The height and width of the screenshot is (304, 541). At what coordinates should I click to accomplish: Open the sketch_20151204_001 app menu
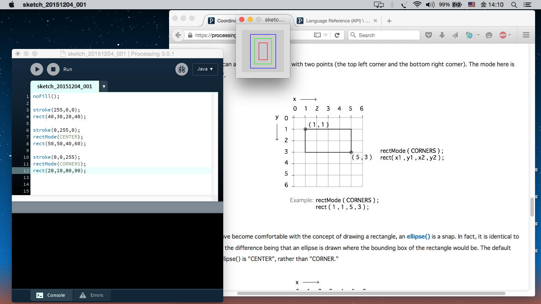pyautogui.click(x=55, y=5)
